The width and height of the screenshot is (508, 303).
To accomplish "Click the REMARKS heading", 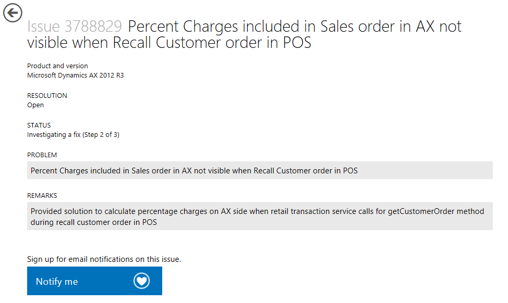I will 42,196.
